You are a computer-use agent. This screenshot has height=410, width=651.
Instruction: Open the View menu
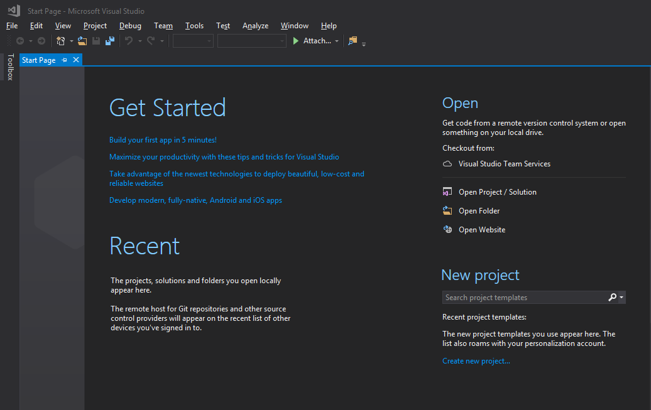pos(63,26)
